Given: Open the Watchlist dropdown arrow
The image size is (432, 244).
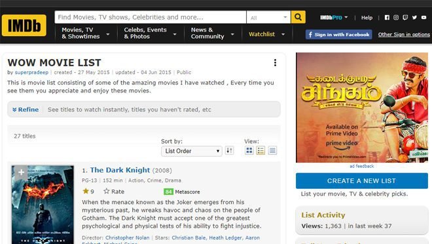Looking at the screenshot, I should 283,34.
